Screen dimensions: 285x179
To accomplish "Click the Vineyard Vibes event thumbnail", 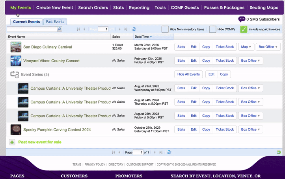I will [16, 61].
